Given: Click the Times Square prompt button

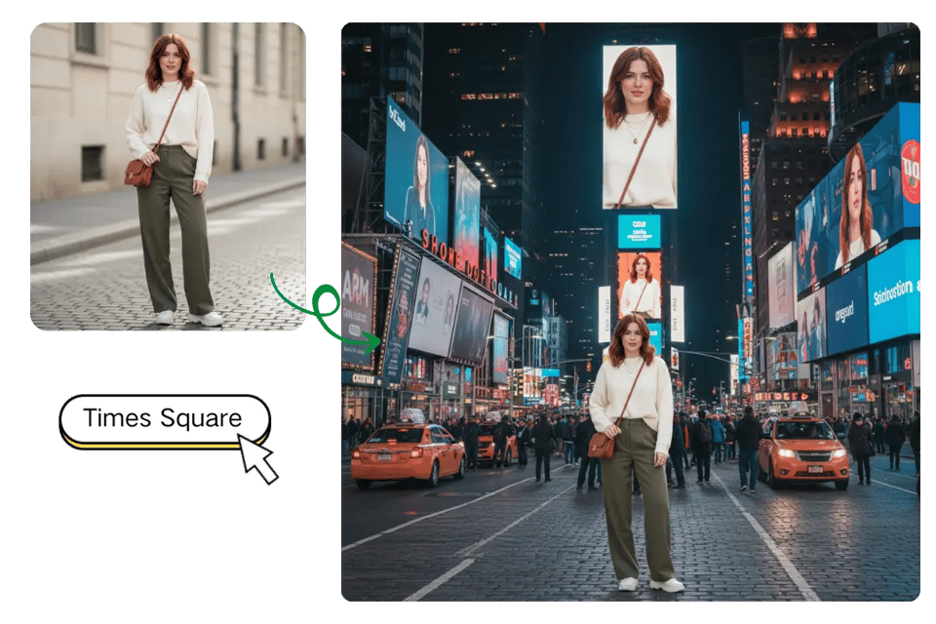Looking at the screenshot, I should tap(163, 419).
